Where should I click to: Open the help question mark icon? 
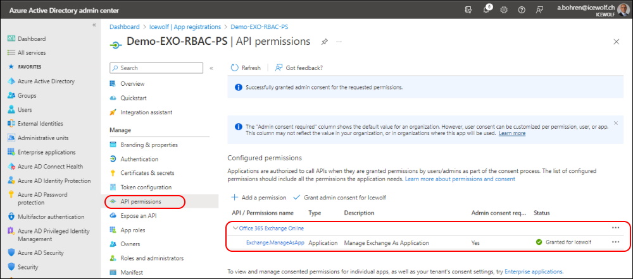pos(522,10)
